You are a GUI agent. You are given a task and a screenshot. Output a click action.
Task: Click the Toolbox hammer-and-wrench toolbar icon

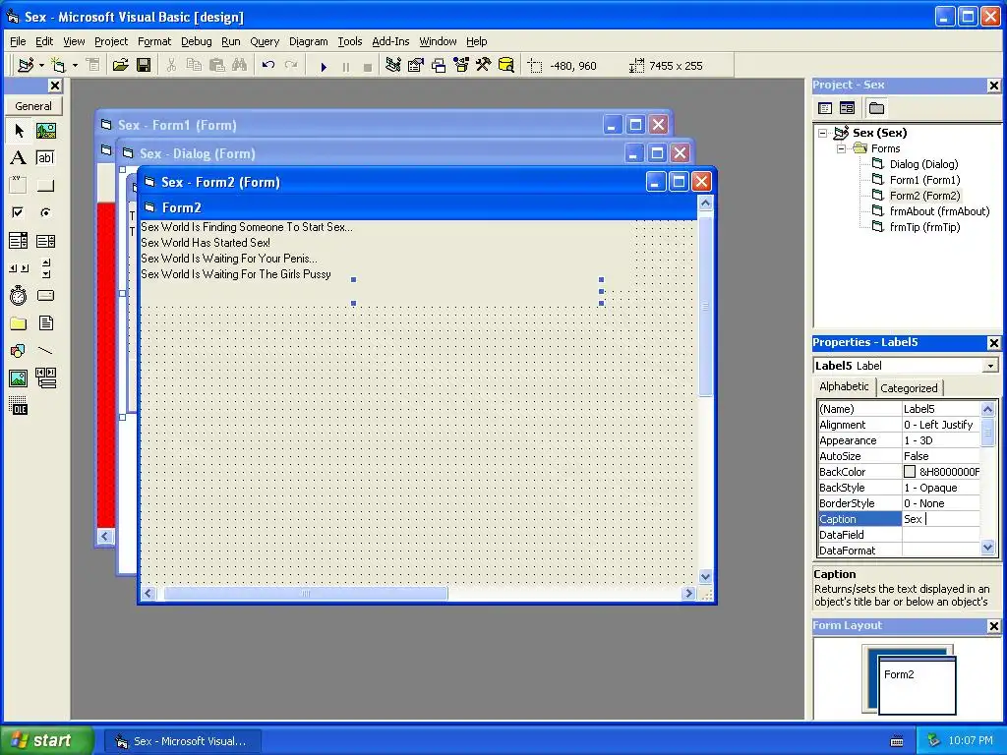coord(484,65)
